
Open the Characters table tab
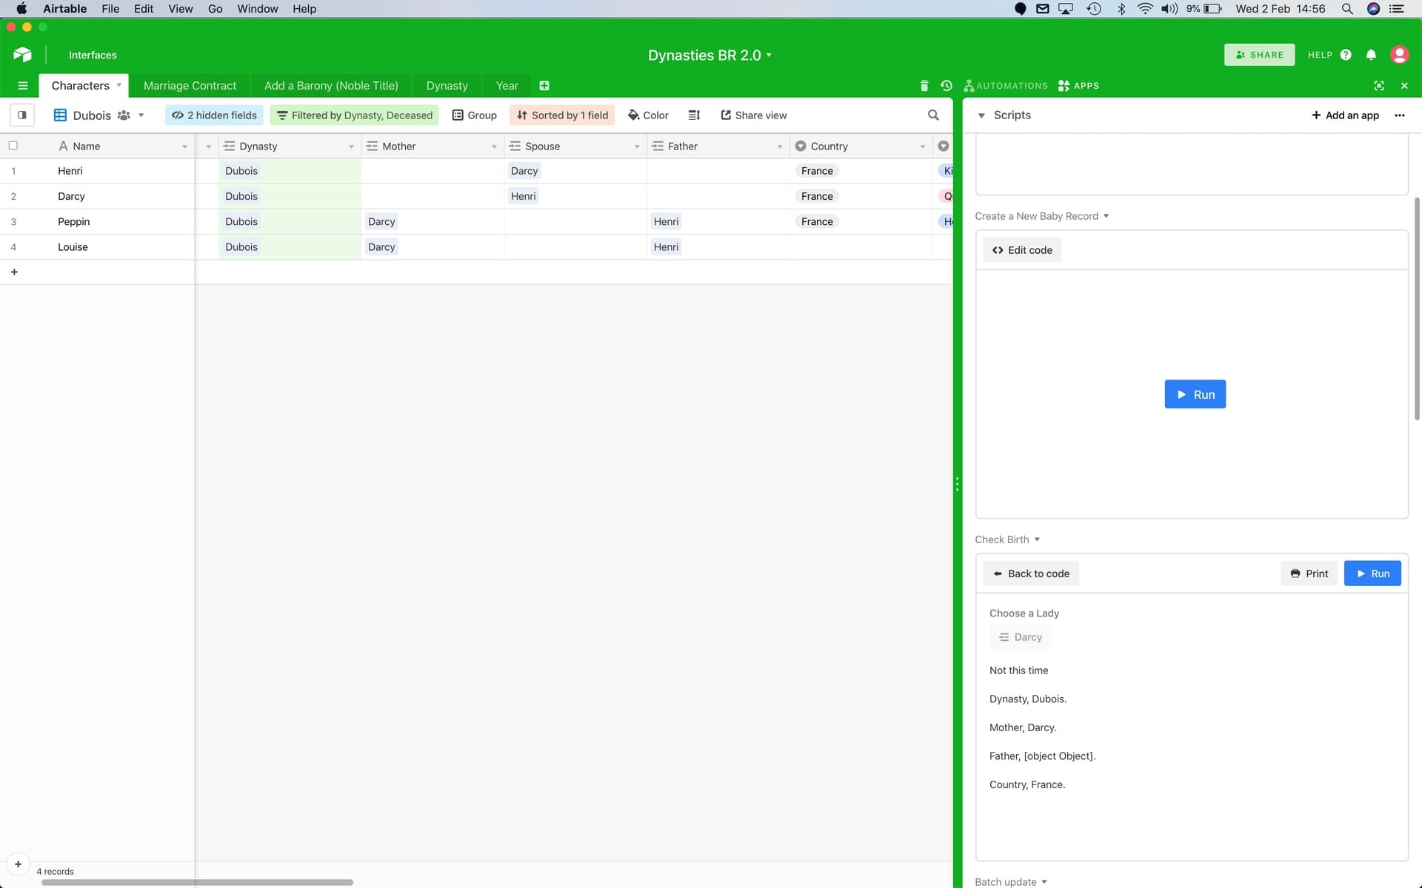[84, 86]
